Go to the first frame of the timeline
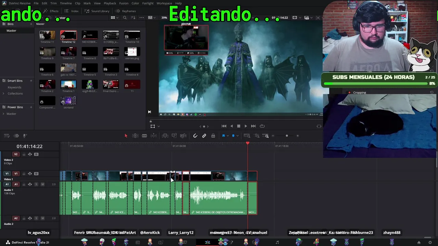Screen dimensions: 438x246 tap(224, 126)
